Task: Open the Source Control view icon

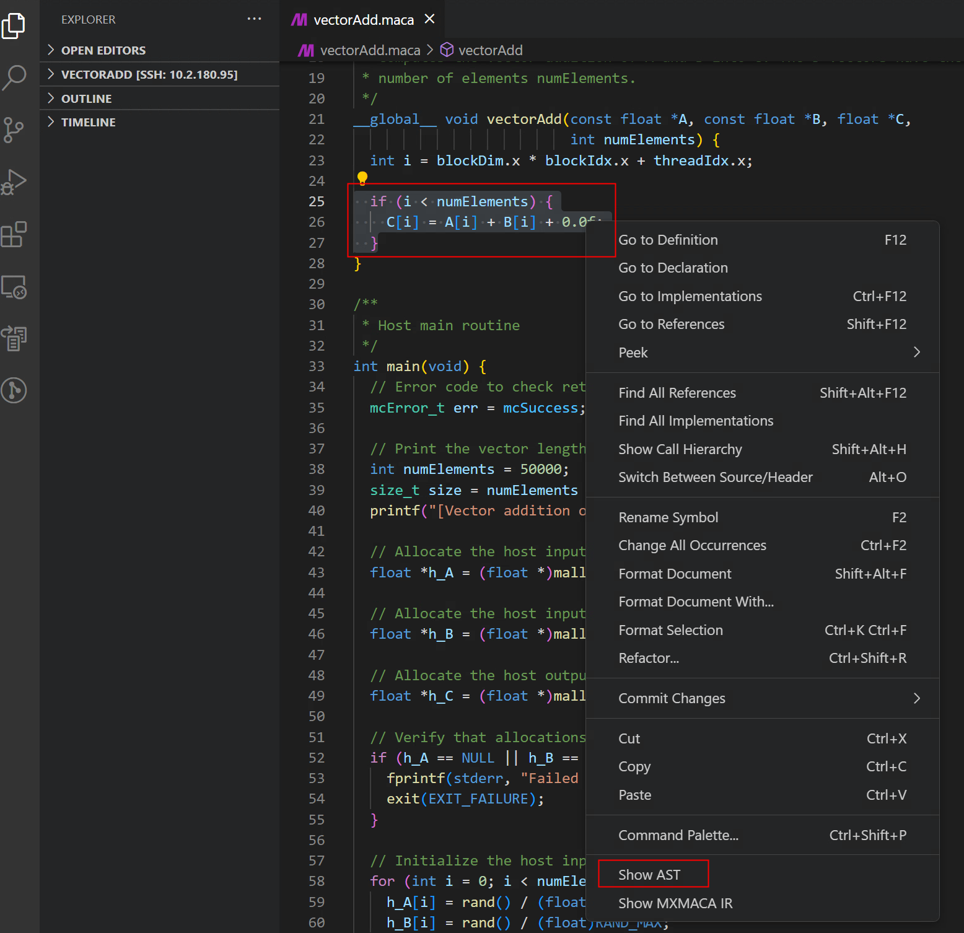Action: [14, 130]
